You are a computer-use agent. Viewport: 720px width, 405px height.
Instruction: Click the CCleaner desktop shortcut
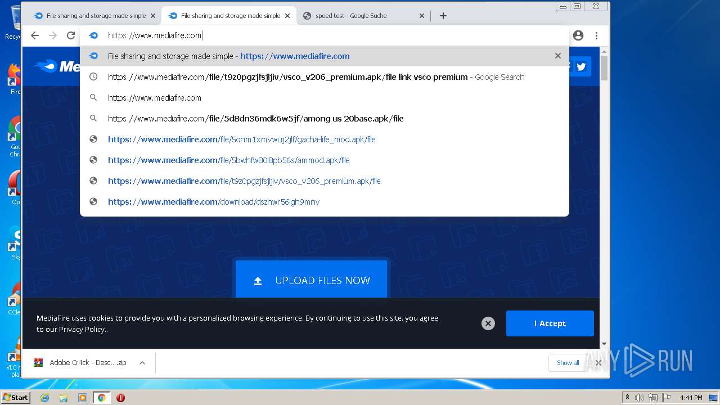click(x=14, y=298)
